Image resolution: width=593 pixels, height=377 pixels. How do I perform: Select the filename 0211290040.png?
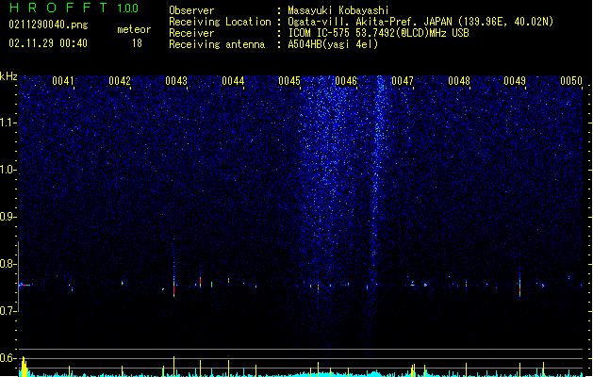pyautogui.click(x=48, y=25)
